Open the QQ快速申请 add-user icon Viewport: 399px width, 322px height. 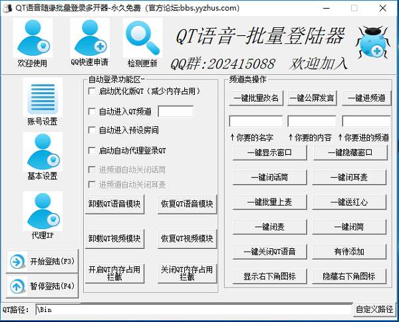click(x=90, y=37)
